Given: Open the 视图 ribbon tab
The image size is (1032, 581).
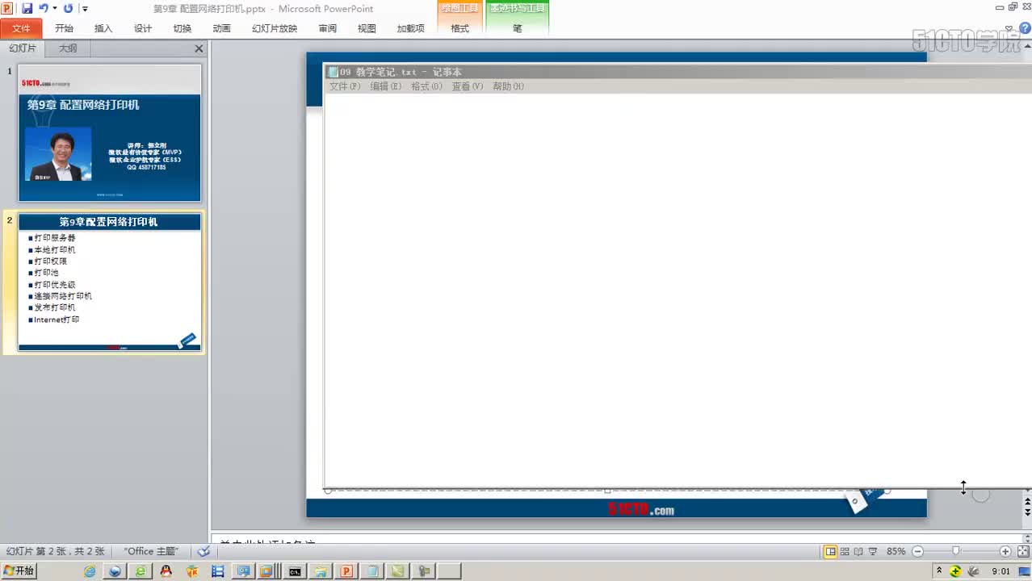Looking at the screenshot, I should tap(367, 28).
